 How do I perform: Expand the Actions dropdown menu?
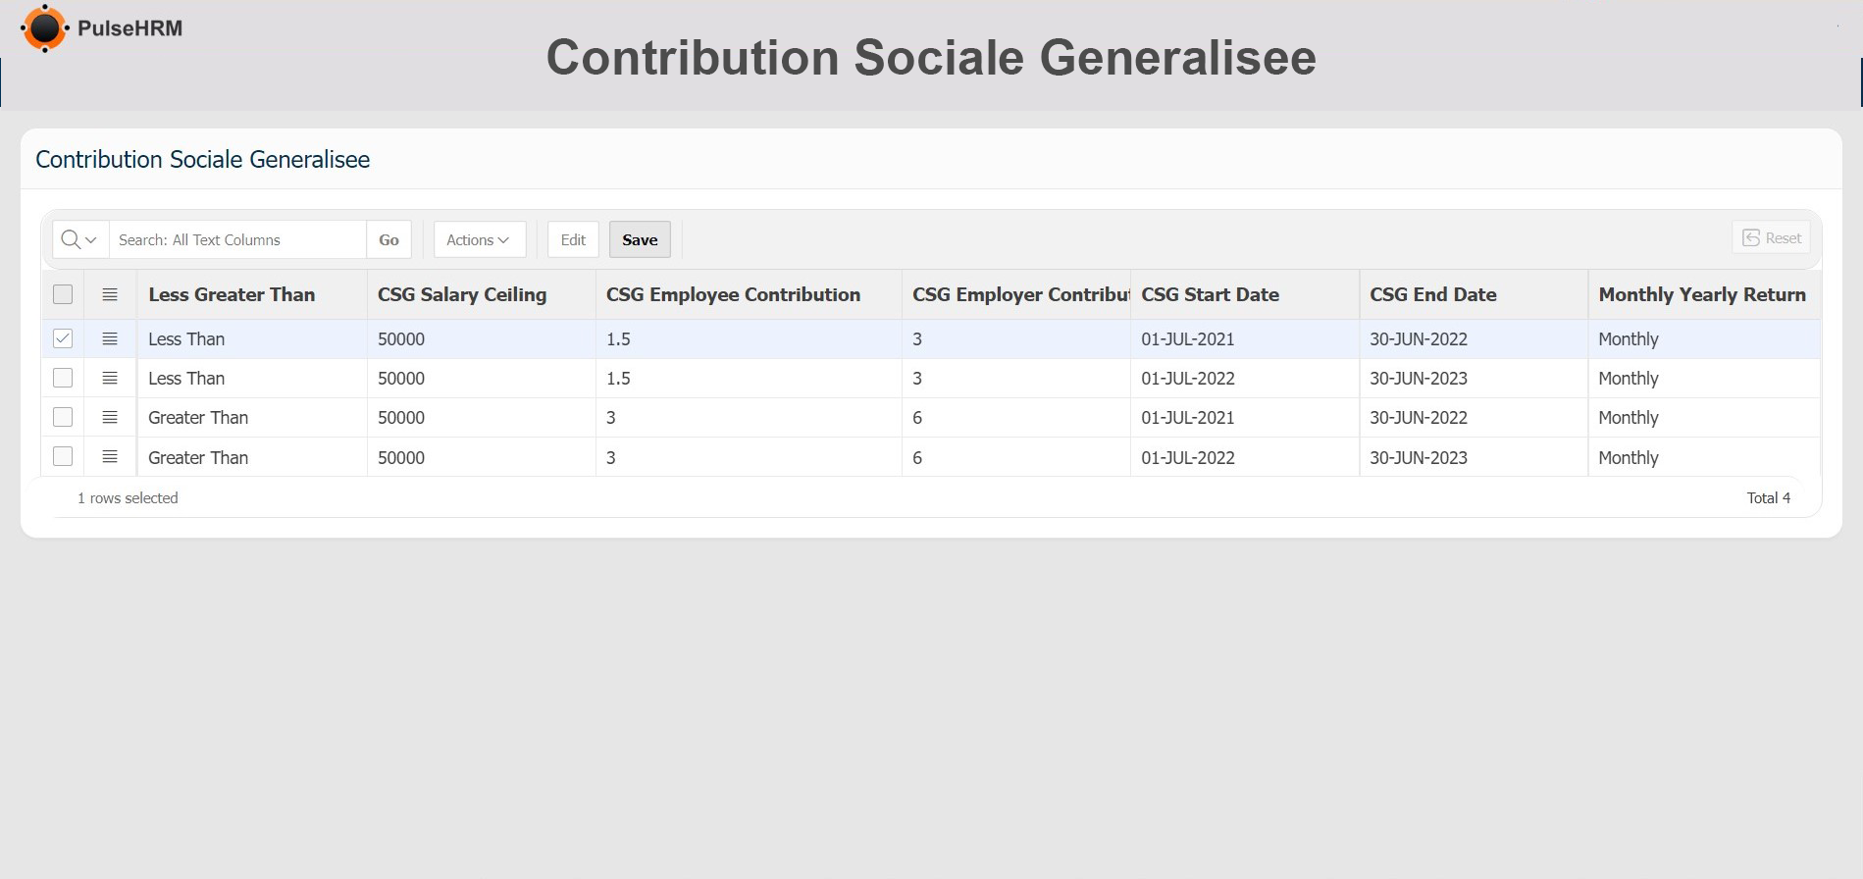[x=479, y=240]
